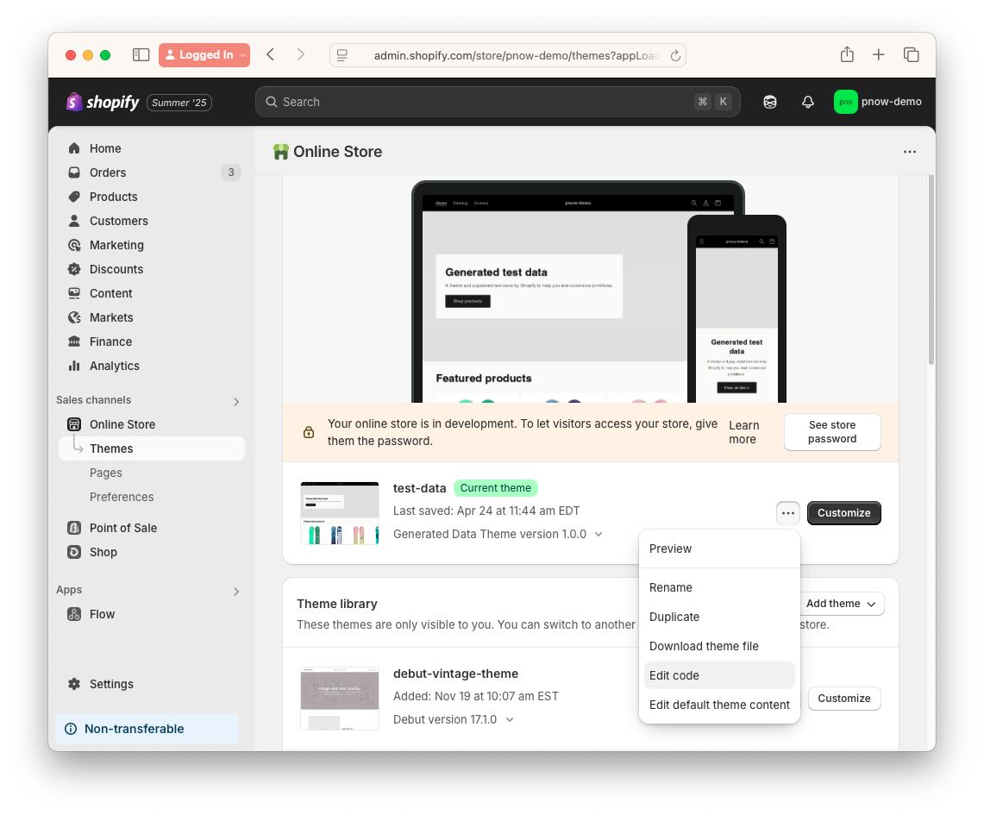
Task: Customize the test-data current theme
Action: (x=844, y=513)
